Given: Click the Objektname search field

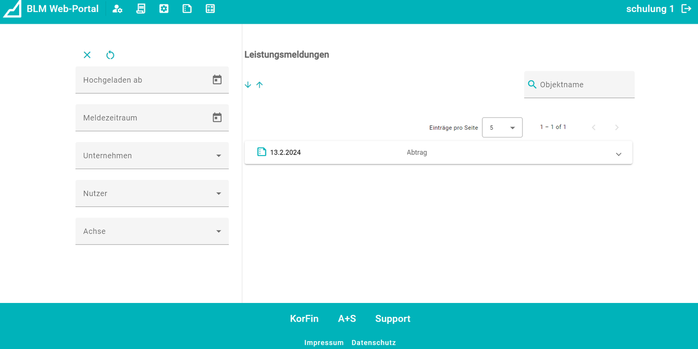Looking at the screenshot, I should [584, 85].
